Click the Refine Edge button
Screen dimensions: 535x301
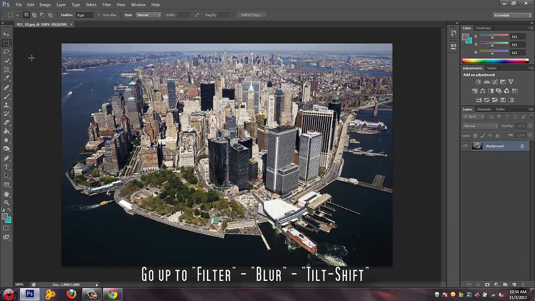252,15
